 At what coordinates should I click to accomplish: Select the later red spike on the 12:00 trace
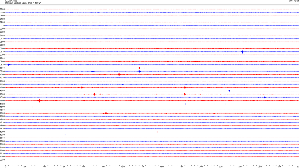(185, 88)
